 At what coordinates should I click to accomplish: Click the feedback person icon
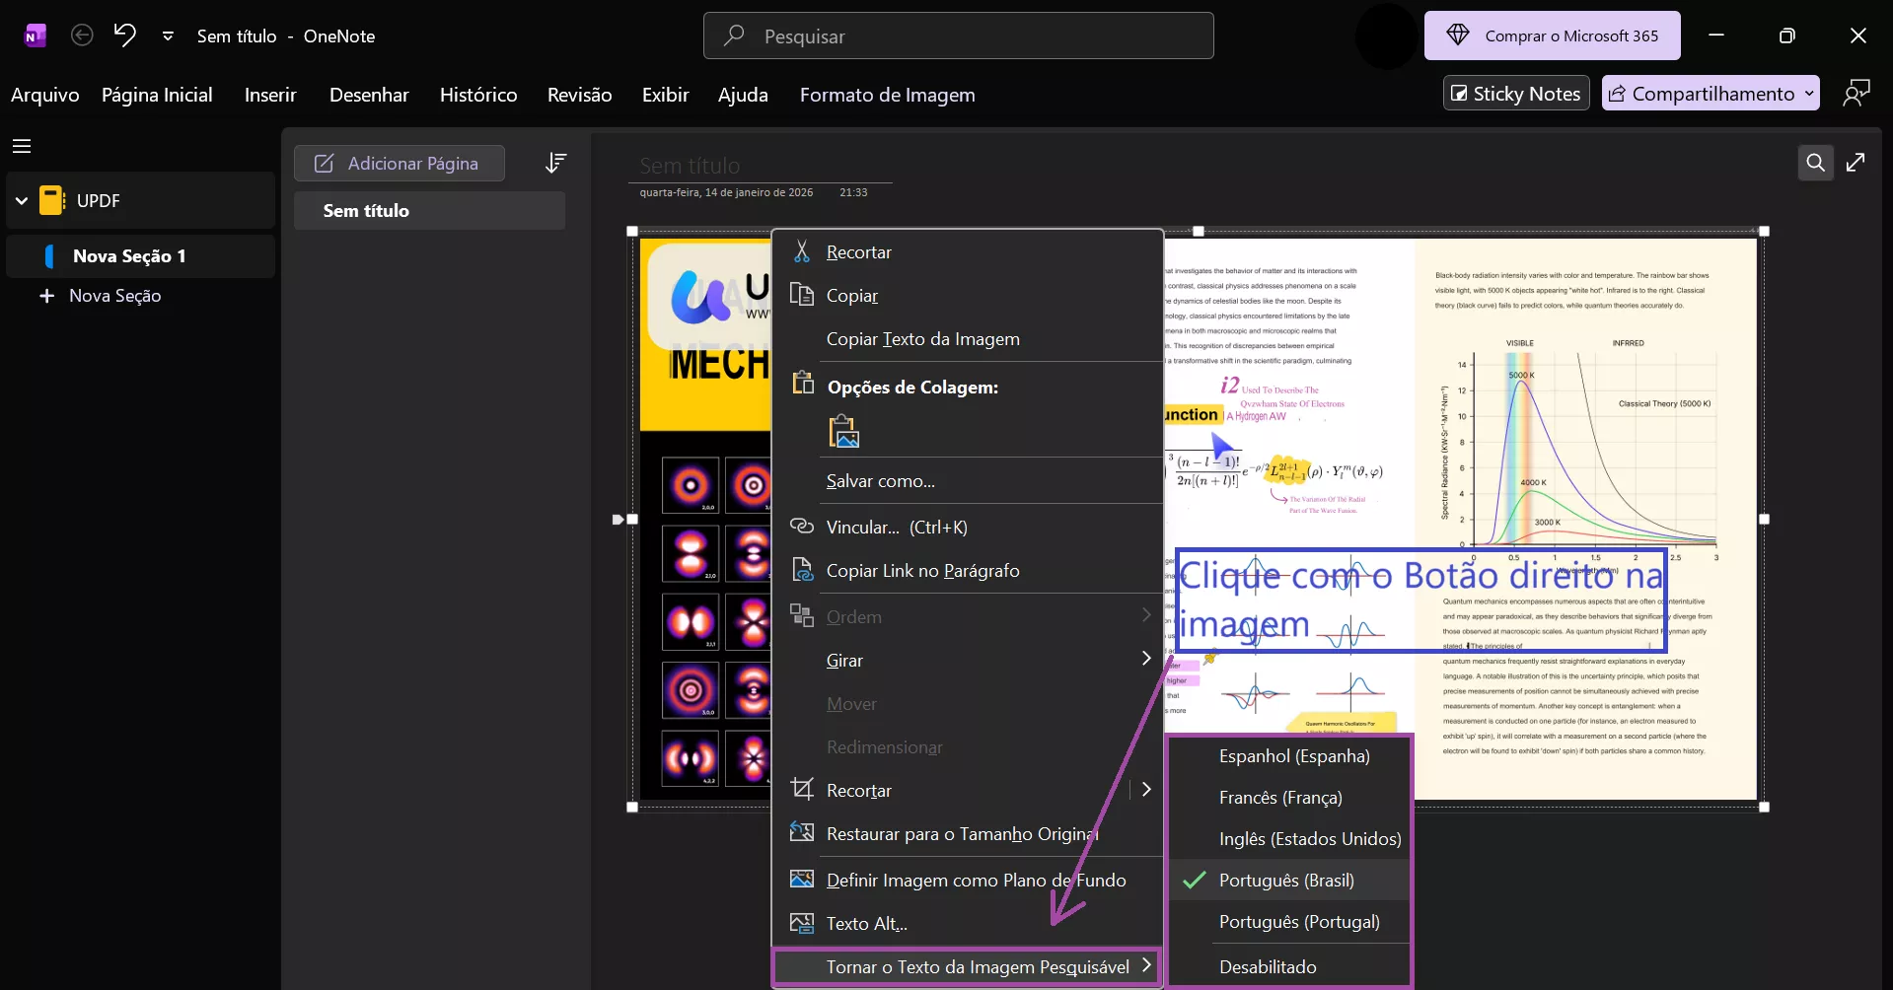coord(1856,94)
